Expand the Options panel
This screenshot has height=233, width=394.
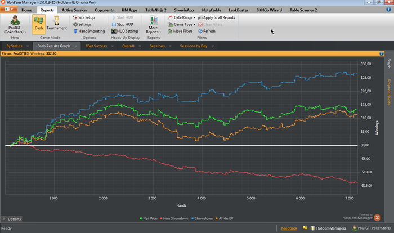12,219
